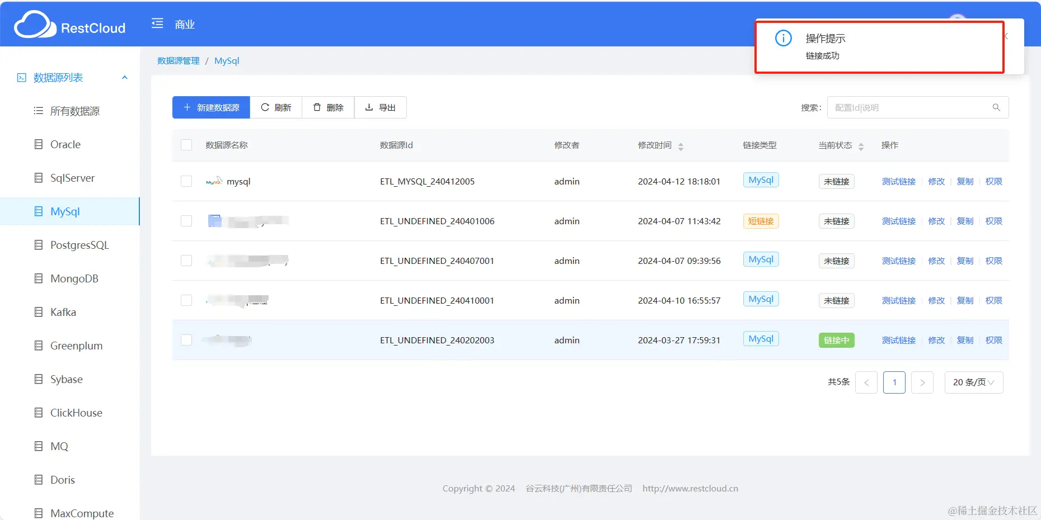Image resolution: width=1041 pixels, height=520 pixels.
Task: Click the 共5条 total count text
Action: [838, 382]
